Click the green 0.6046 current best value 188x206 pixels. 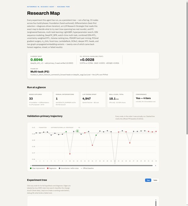(37, 60)
